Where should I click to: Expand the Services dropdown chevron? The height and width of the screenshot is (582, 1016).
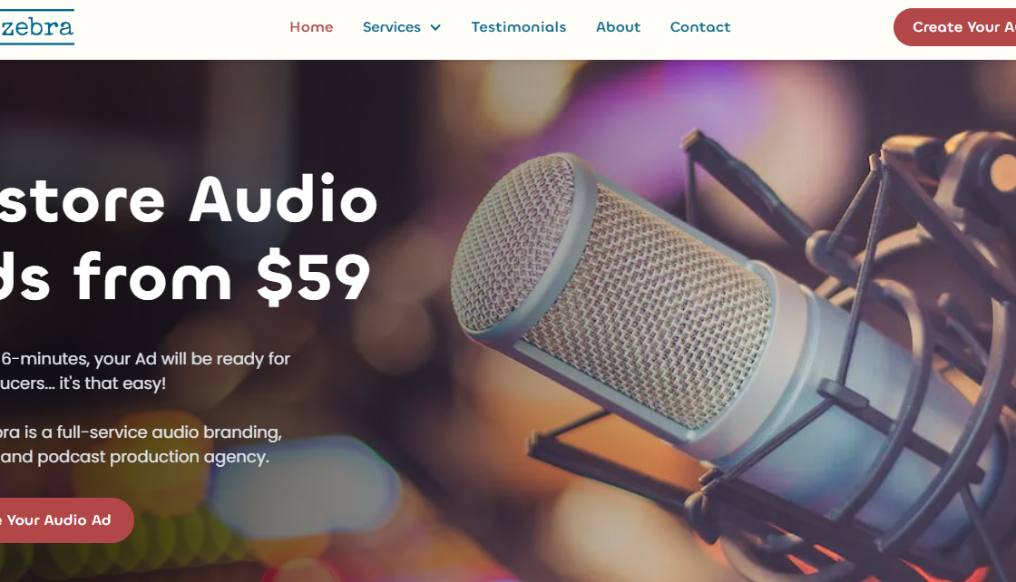click(x=435, y=27)
